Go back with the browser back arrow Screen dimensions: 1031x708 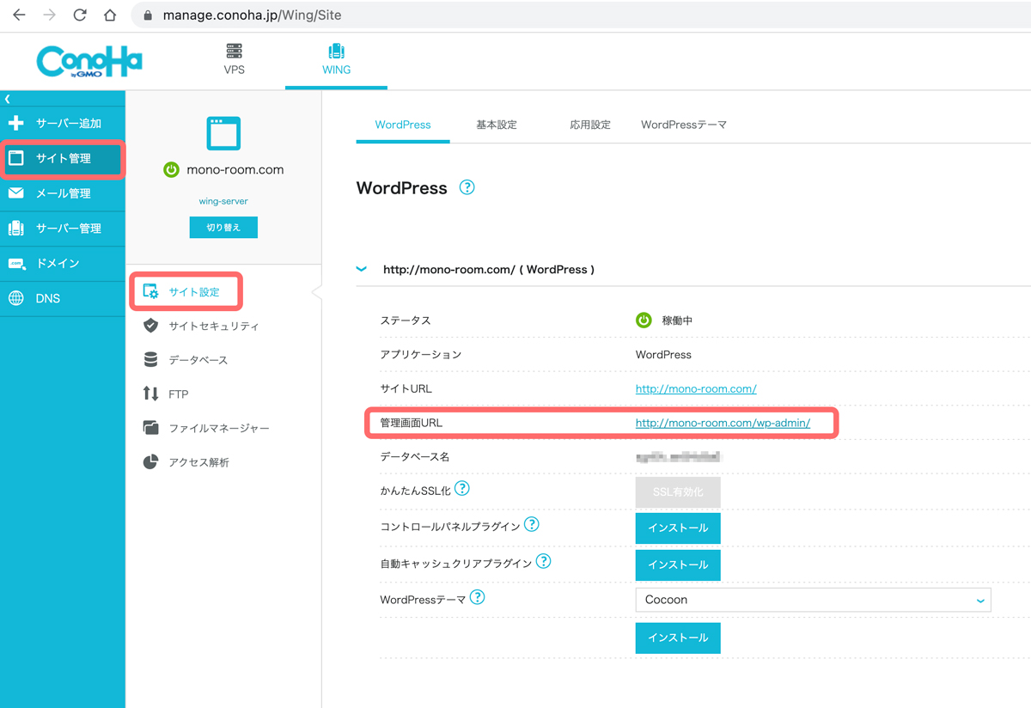pyautogui.click(x=19, y=15)
